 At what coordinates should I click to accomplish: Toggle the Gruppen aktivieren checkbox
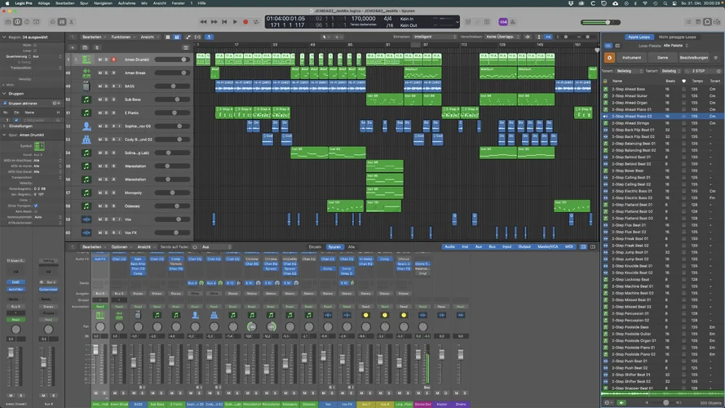(3, 104)
